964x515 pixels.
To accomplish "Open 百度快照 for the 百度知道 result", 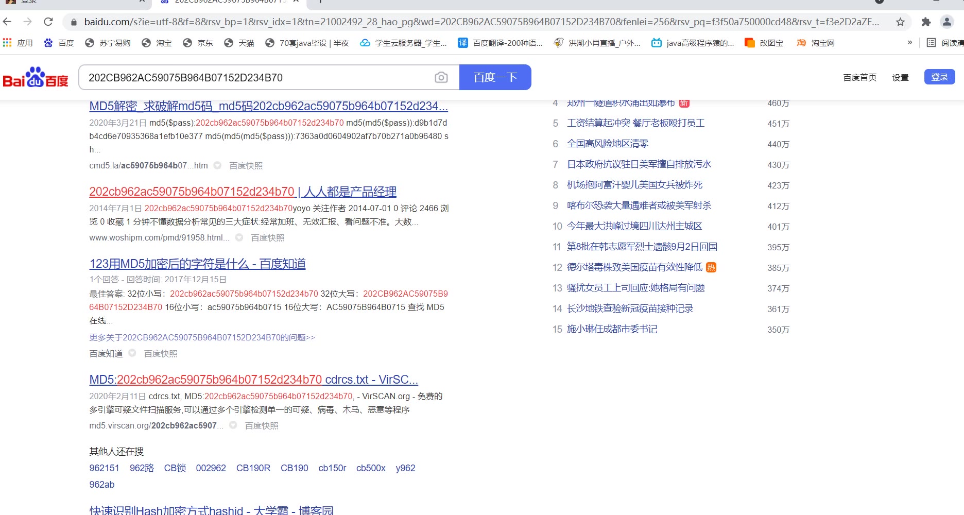I will (x=161, y=353).
